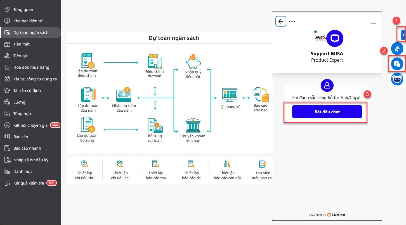
Task: Open Tiền gửi section
Action: [x=30, y=56]
